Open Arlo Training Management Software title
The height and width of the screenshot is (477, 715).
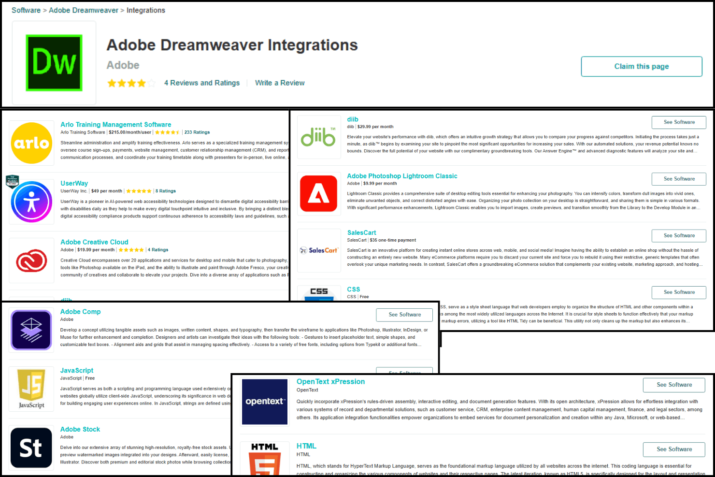click(x=115, y=125)
